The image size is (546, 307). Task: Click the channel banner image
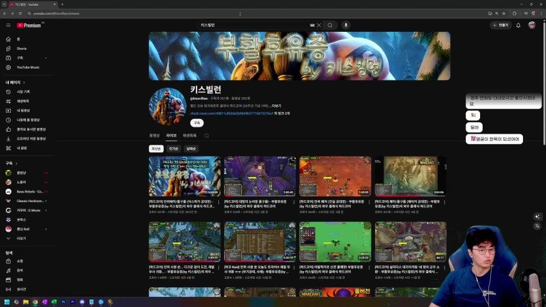pos(300,56)
